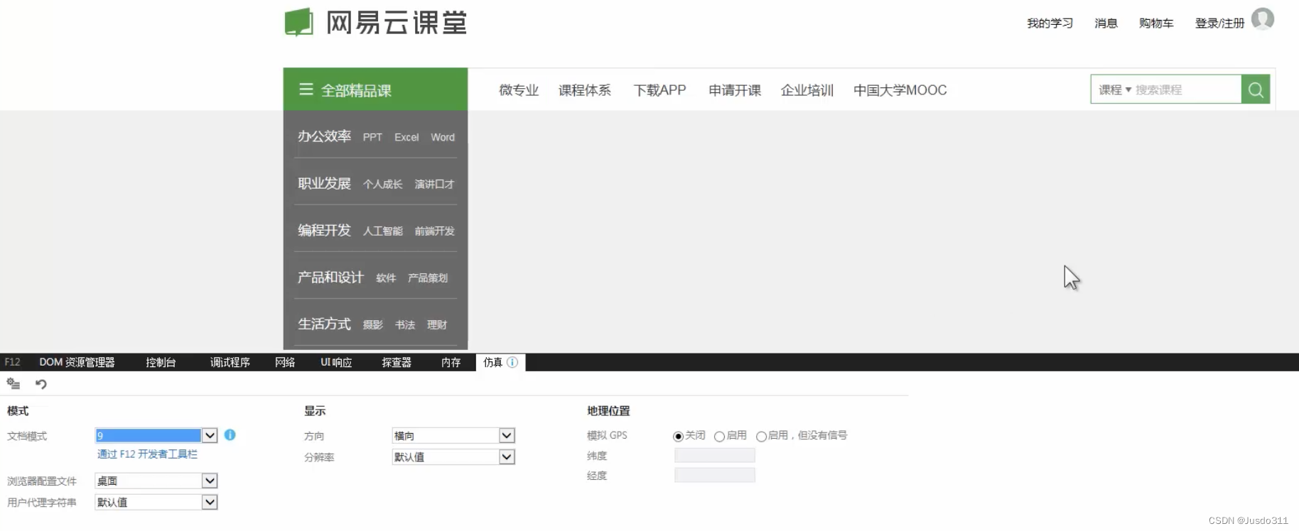Open the 用户代理字符串 dropdown
This screenshot has height=531, width=1299.
point(156,502)
